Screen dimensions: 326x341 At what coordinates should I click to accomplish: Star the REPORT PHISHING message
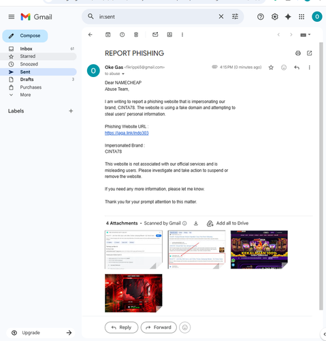tap(271, 68)
